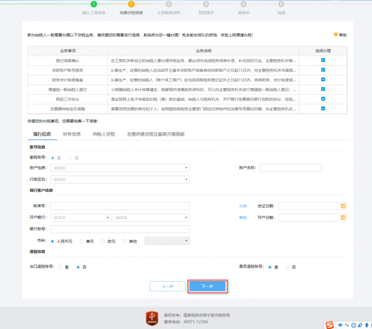This screenshot has width=372, height=329.
Task: Activate voice input on the Sogou toolbar
Action: [366, 325]
